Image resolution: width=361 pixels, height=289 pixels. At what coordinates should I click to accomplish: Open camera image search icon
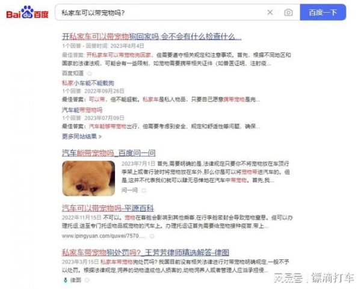288,13
